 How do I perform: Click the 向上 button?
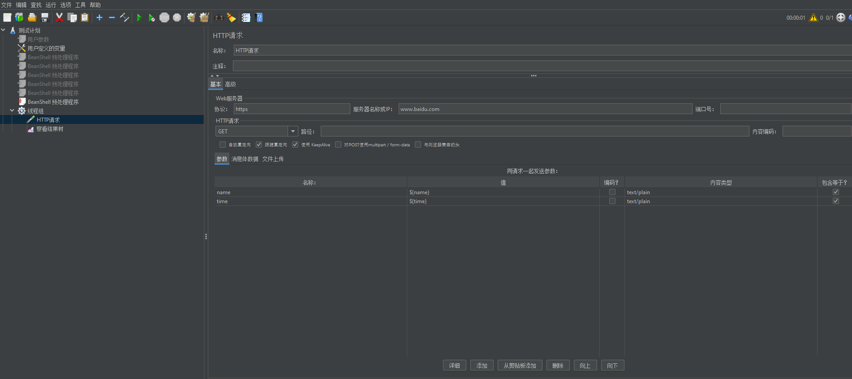pyautogui.click(x=585, y=366)
